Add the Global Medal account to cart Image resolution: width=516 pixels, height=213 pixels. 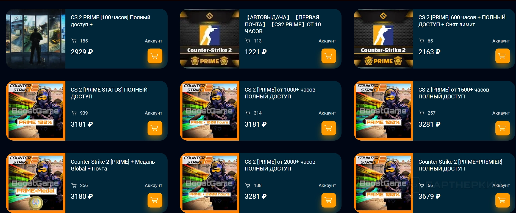click(155, 200)
